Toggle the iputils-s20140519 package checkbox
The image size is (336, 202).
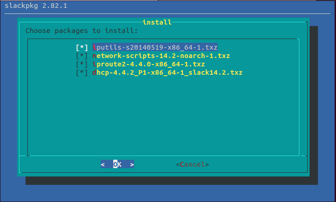[82, 47]
